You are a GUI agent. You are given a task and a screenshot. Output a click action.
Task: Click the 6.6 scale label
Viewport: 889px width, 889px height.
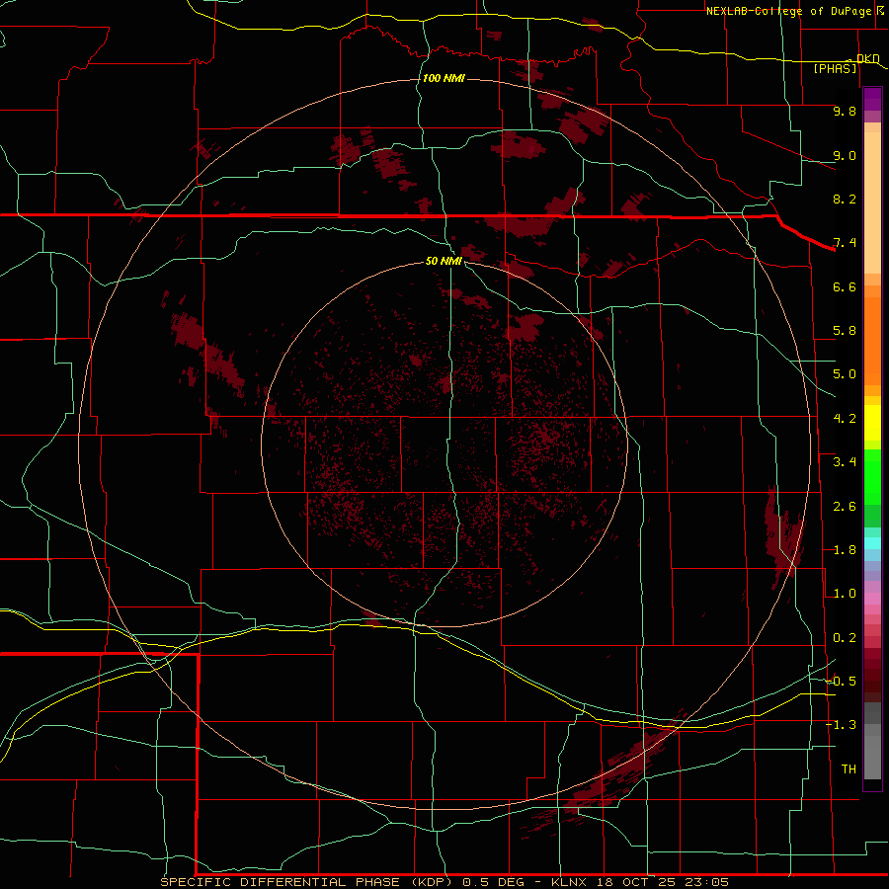point(845,286)
